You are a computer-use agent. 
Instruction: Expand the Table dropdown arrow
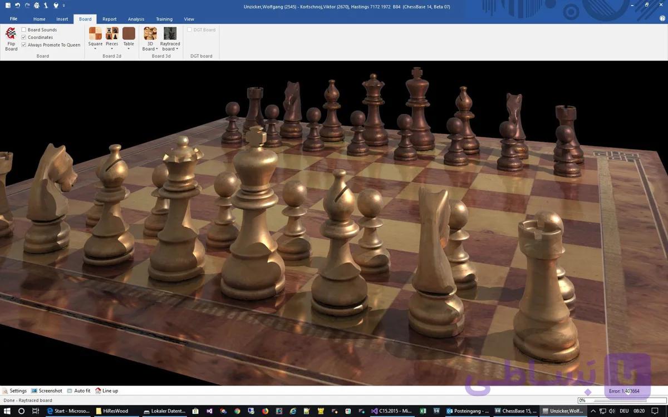129,48
